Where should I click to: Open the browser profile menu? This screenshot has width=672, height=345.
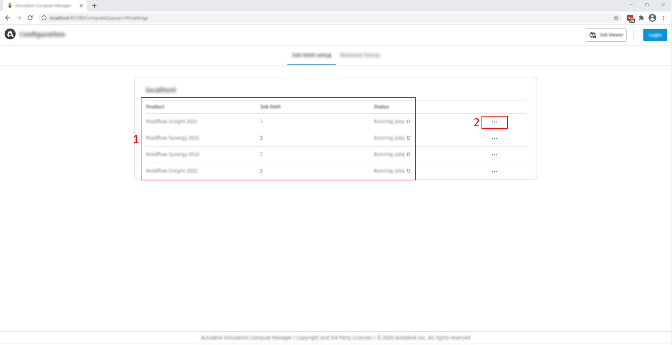pyautogui.click(x=652, y=18)
